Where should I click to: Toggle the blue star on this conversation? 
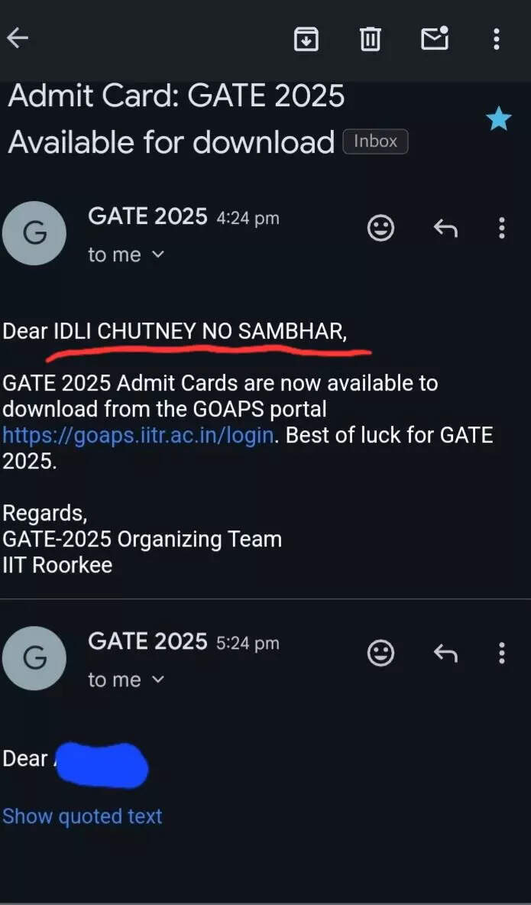pos(499,118)
